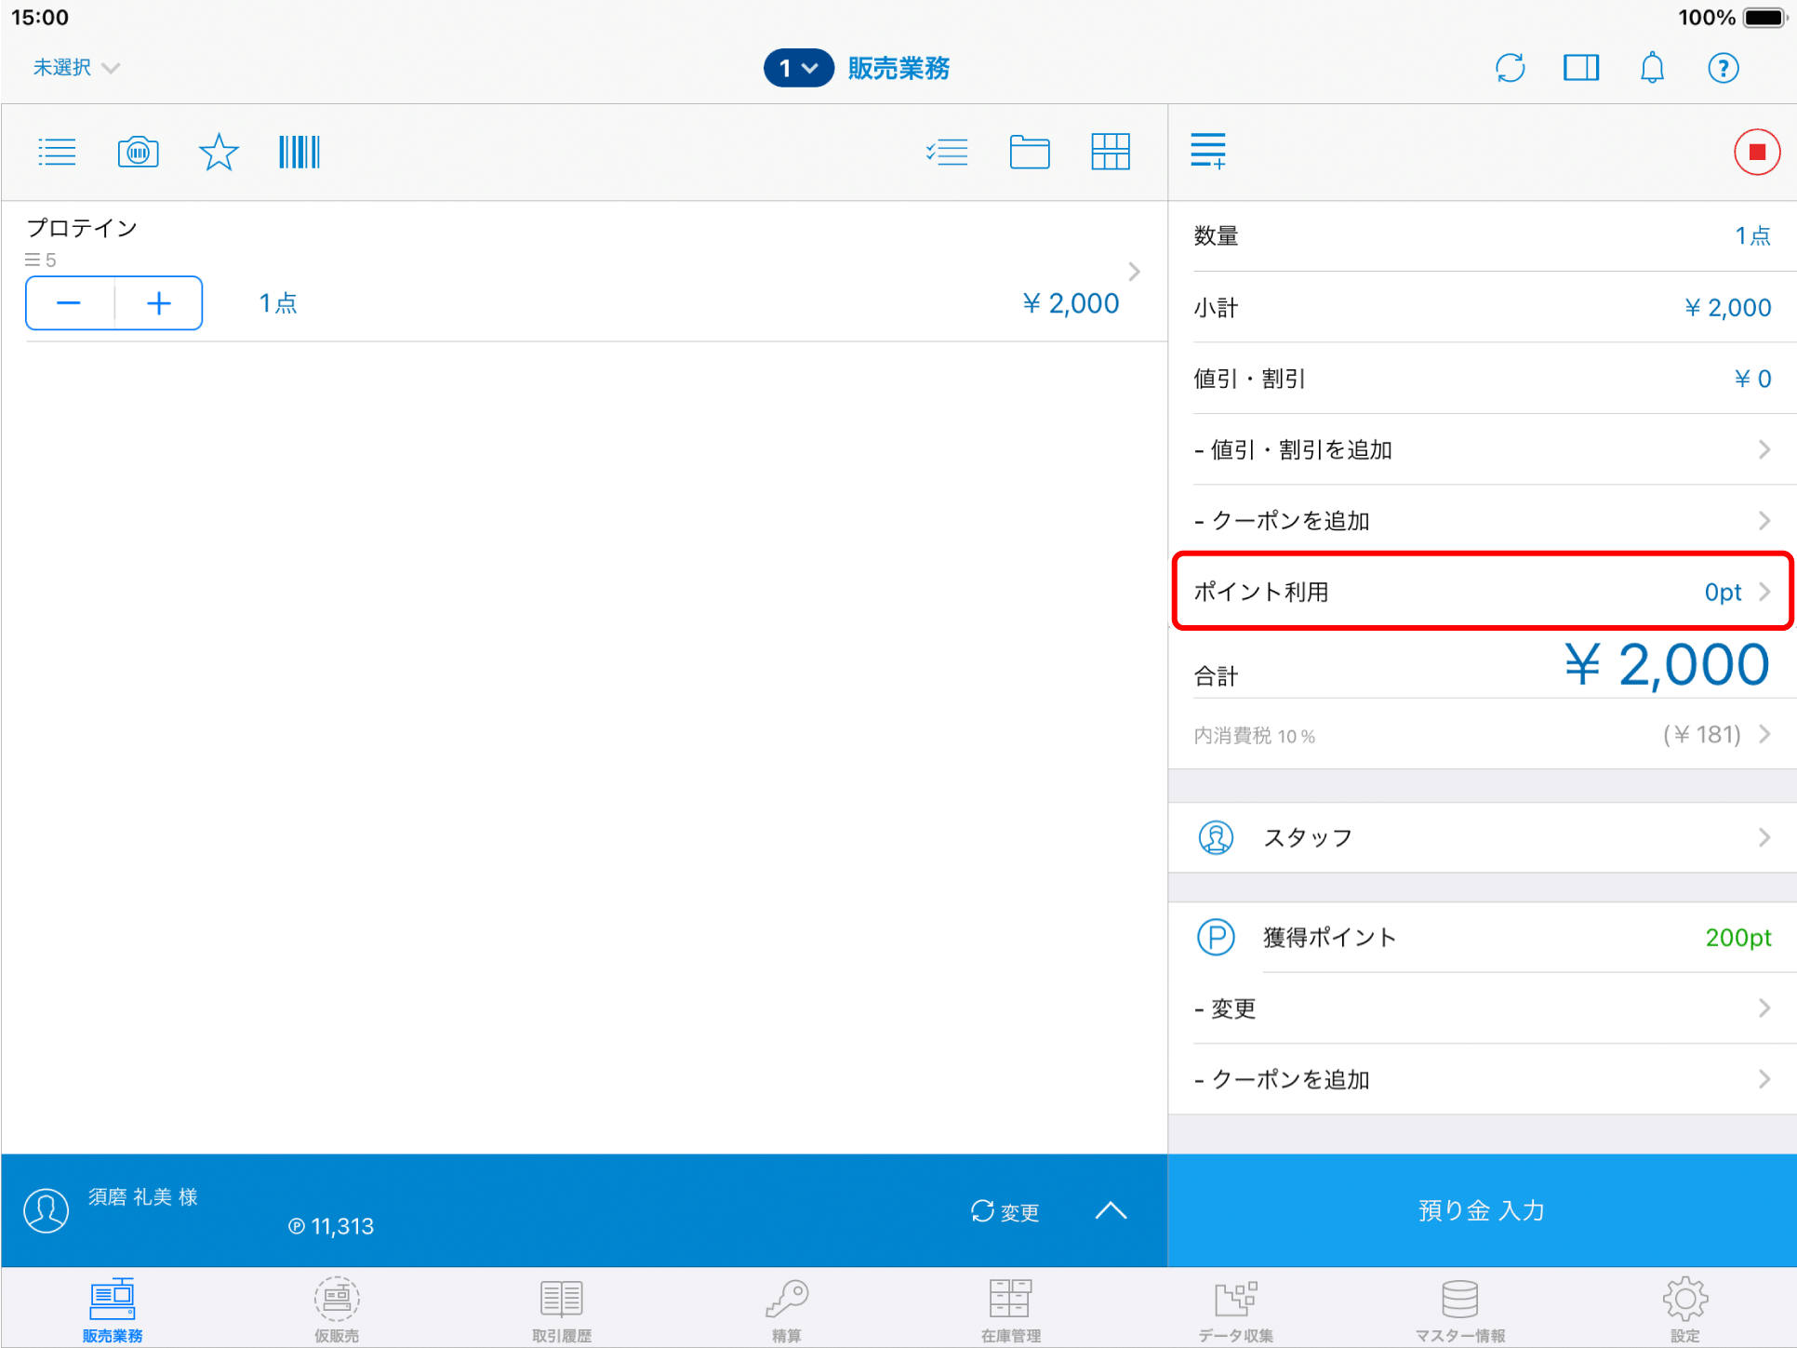Open the 在庫管理 tab
This screenshot has height=1348, width=1797.
[x=1010, y=1309]
